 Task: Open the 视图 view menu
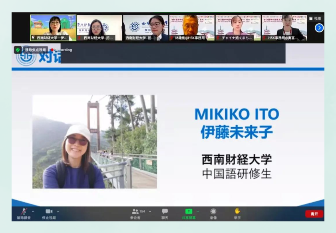point(315,18)
